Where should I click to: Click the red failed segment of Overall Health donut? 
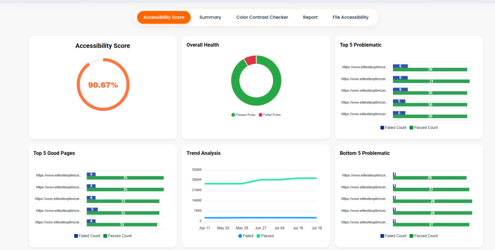click(x=250, y=60)
